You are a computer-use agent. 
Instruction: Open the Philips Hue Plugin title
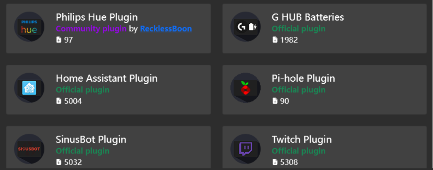(x=97, y=17)
